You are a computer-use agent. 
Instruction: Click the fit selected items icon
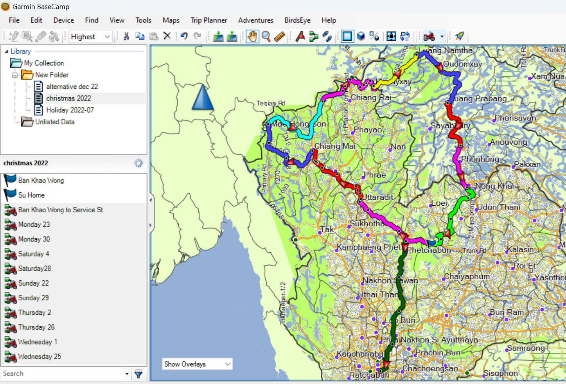pos(391,36)
